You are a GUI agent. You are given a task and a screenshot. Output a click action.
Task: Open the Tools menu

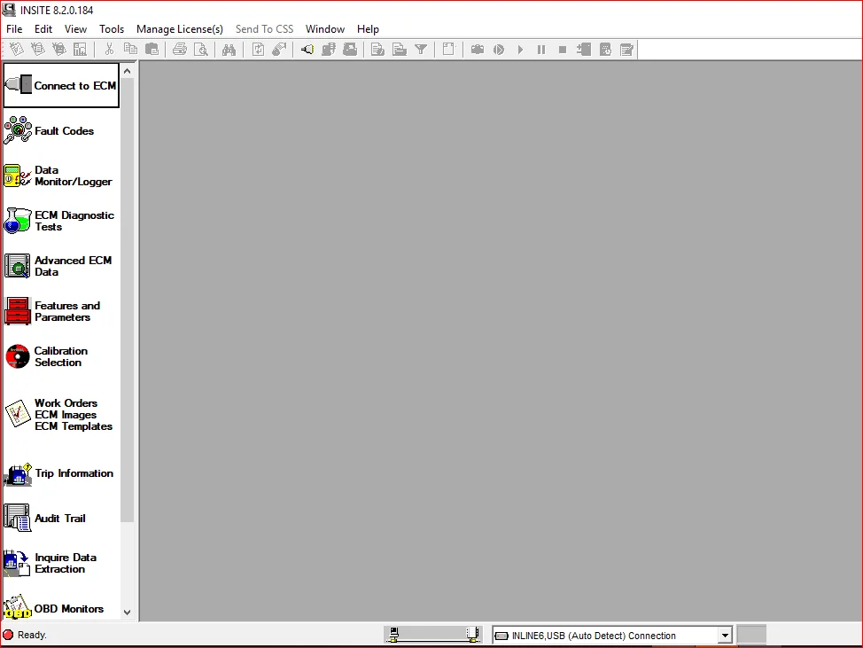coord(111,29)
